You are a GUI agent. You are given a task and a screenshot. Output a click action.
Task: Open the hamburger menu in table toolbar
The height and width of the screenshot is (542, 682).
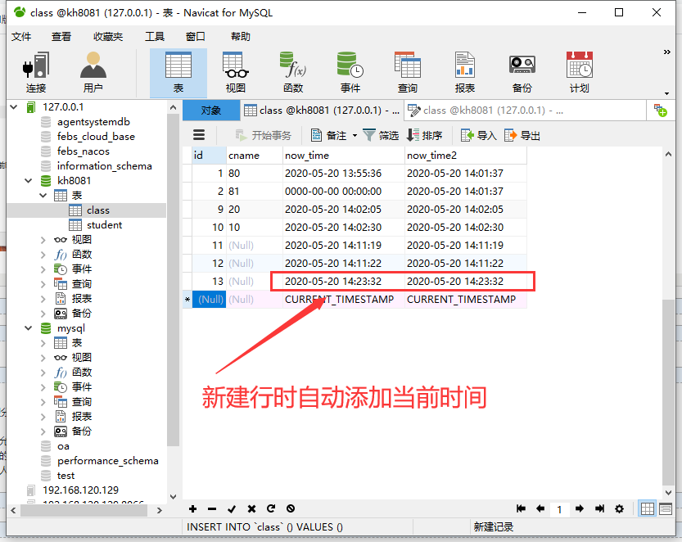199,135
